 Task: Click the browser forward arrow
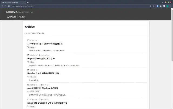[6, 6]
